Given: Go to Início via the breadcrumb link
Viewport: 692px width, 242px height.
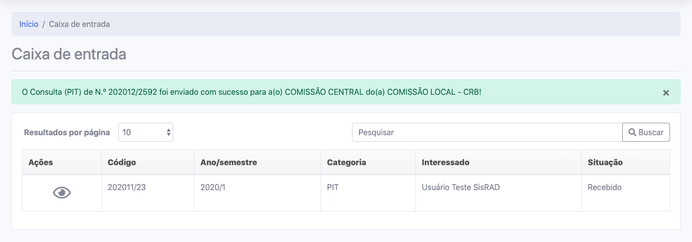Looking at the screenshot, I should pyautogui.click(x=29, y=24).
